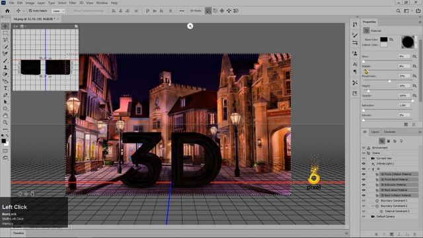Filter 3D panel by lights
This screenshot has width=423, height=238.
[x=401, y=141]
